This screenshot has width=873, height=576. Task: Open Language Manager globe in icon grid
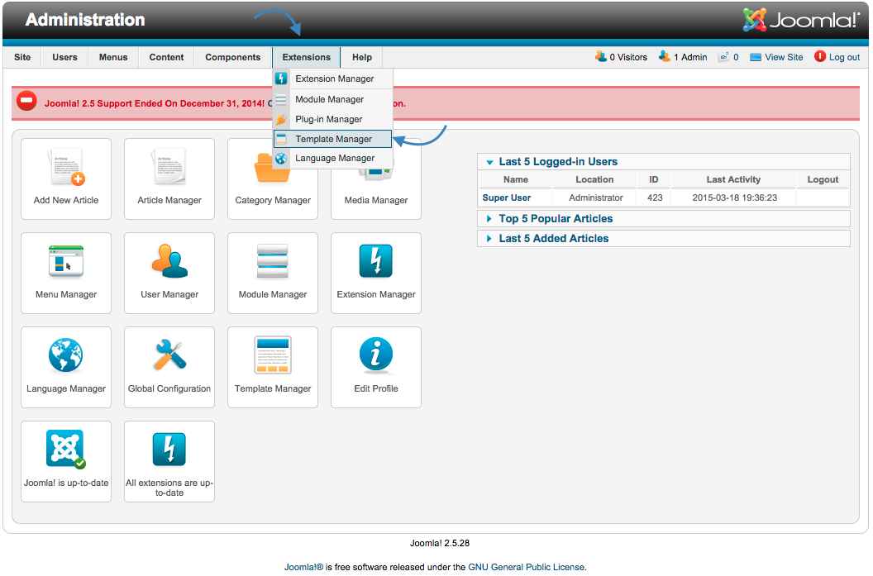(65, 367)
